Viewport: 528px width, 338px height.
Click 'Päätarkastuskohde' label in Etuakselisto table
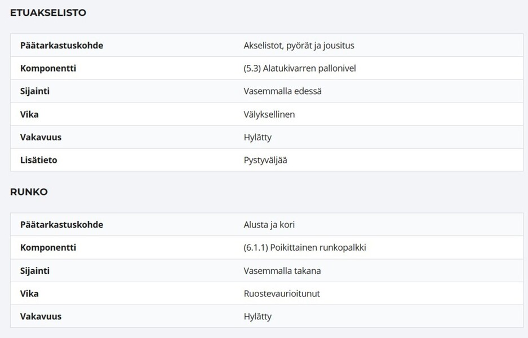61,46
